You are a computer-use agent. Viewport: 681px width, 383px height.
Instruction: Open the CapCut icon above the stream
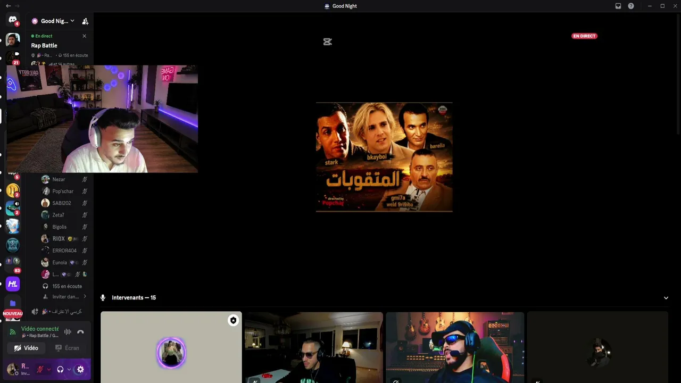(x=328, y=42)
